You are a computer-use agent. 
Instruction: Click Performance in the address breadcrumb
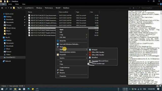49,8
